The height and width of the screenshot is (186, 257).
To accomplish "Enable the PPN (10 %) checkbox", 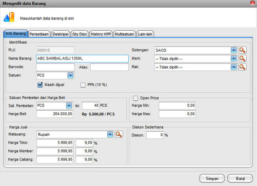I will [x=83, y=85].
